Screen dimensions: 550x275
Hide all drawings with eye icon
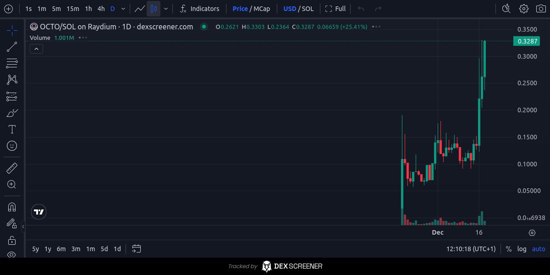tap(12, 255)
